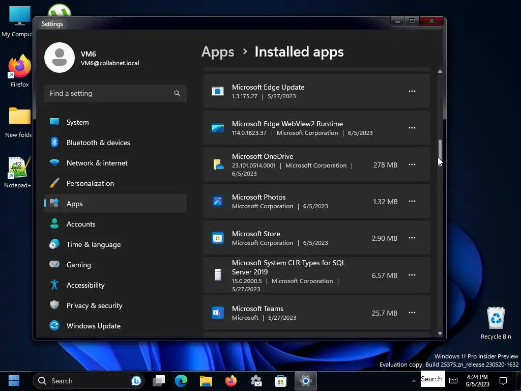Open Network & internet settings
521x391 pixels.
pyautogui.click(x=115, y=163)
